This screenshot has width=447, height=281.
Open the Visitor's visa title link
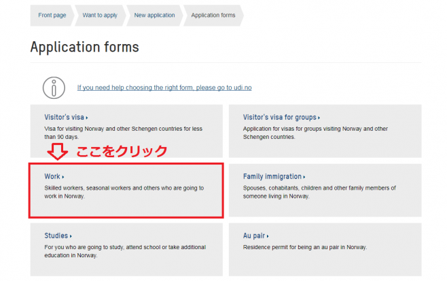tap(65, 117)
